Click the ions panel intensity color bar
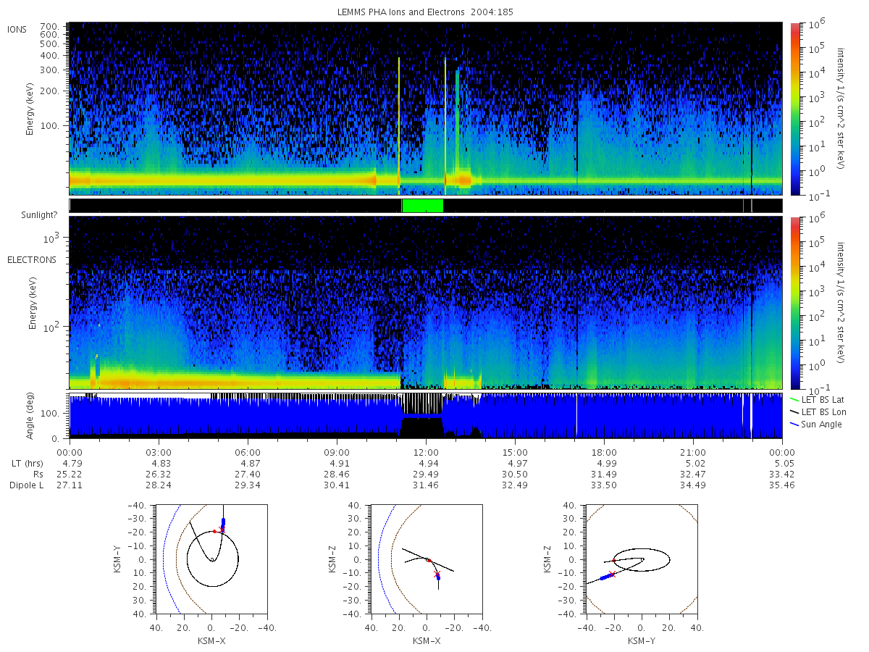Viewport: 869px width, 652px height. click(x=795, y=109)
